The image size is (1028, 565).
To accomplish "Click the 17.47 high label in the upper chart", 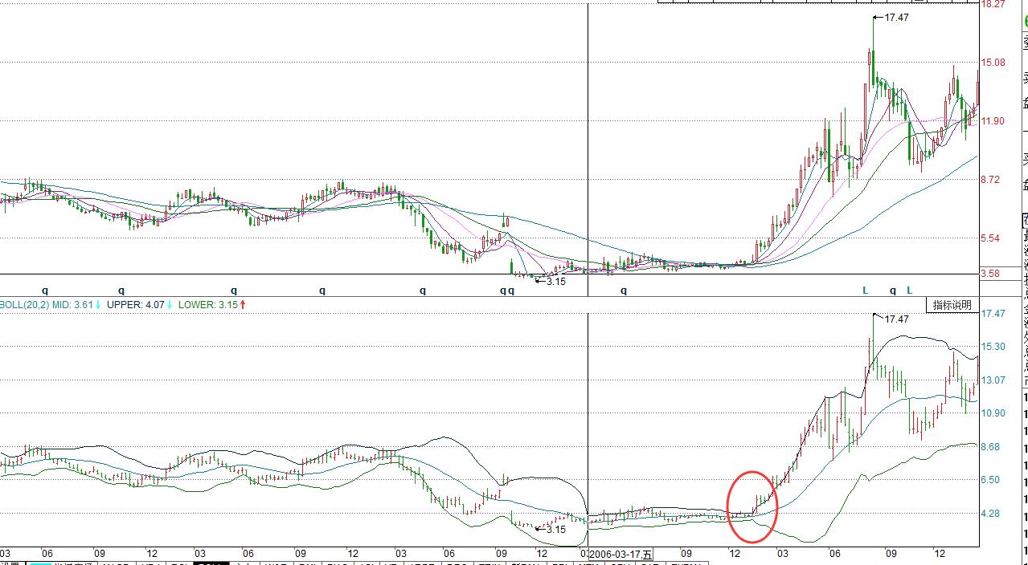I will [895, 17].
